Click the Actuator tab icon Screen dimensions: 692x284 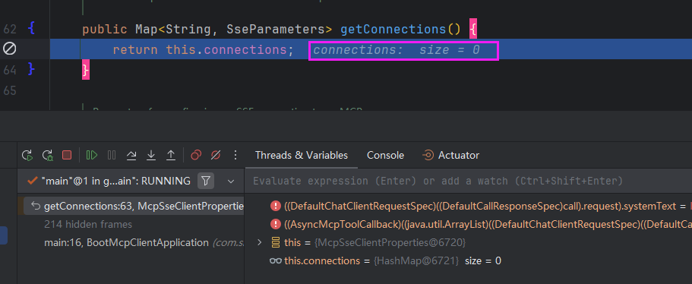tap(428, 155)
